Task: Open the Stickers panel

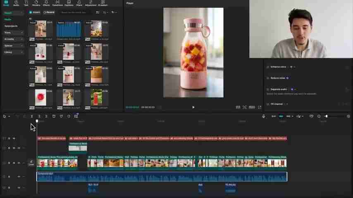Action: click(x=36, y=3)
